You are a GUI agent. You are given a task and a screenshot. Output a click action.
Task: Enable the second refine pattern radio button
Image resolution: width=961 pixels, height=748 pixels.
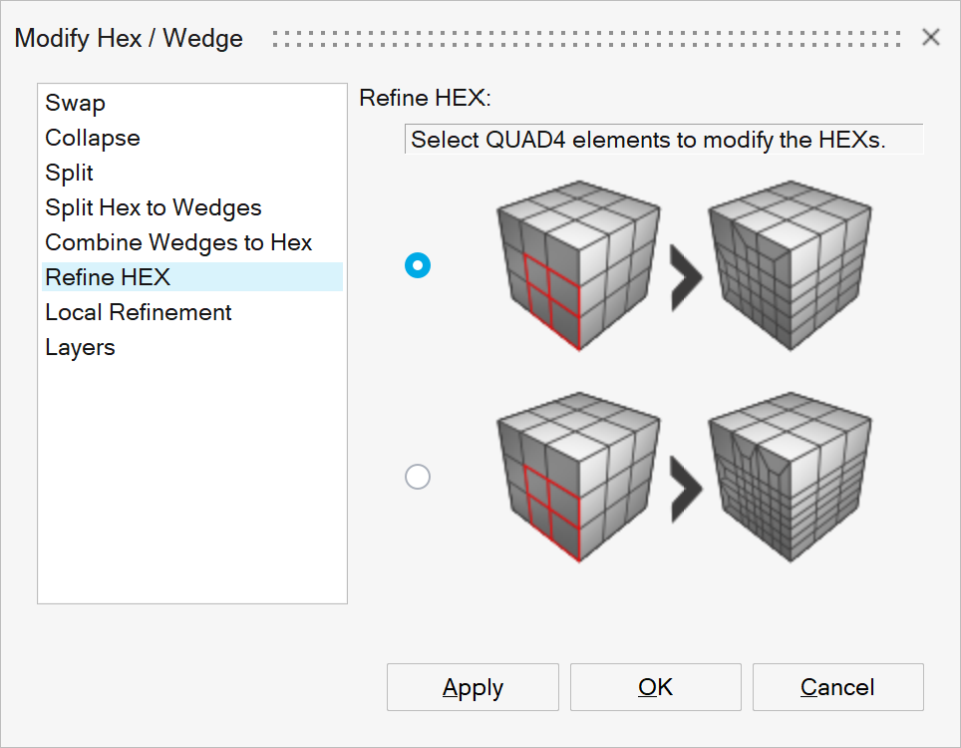click(418, 477)
